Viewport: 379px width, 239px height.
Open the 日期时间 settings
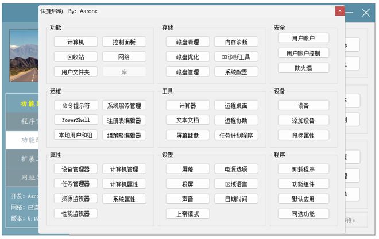[x=236, y=199]
